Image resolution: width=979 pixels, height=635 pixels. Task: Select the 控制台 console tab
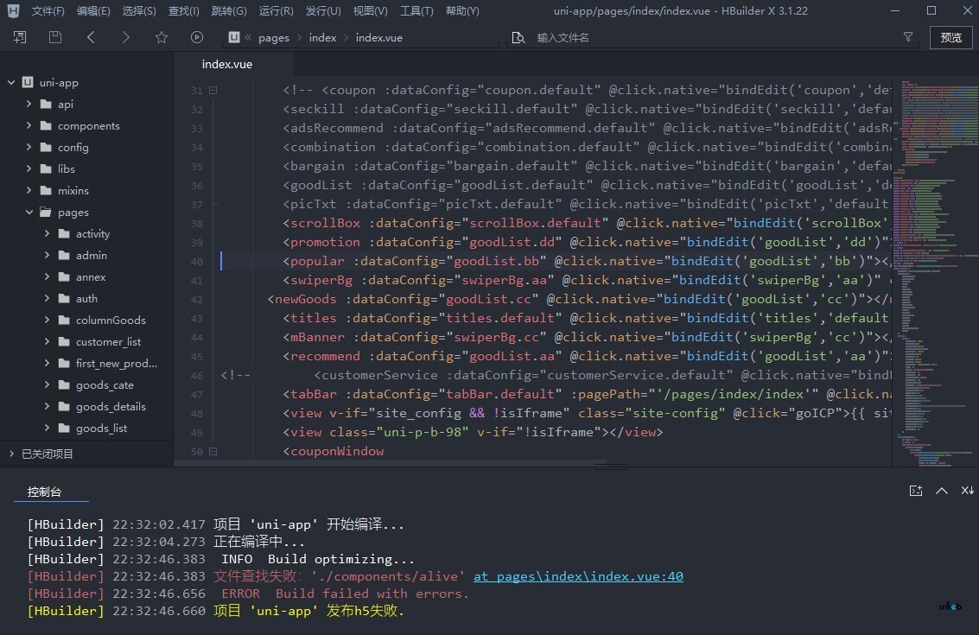pos(44,492)
